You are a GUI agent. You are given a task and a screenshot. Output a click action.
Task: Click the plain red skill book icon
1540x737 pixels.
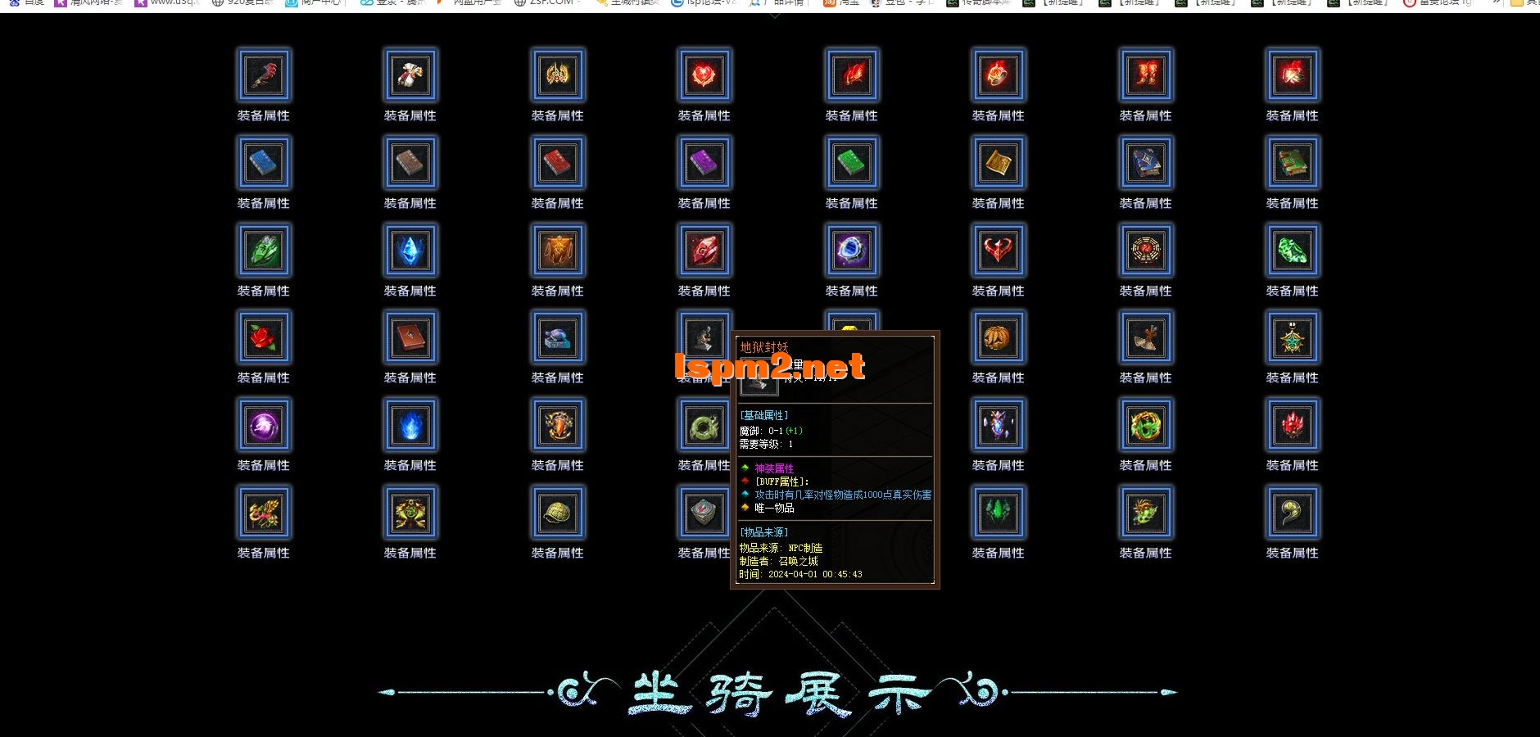tap(558, 163)
